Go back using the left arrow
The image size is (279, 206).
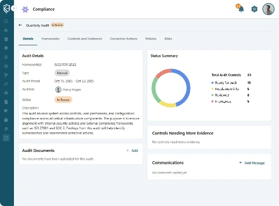20,25
